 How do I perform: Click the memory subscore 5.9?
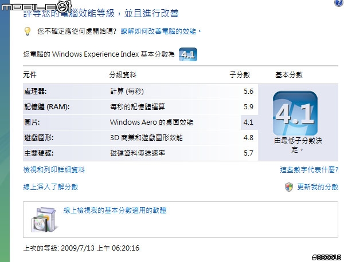click(x=248, y=107)
